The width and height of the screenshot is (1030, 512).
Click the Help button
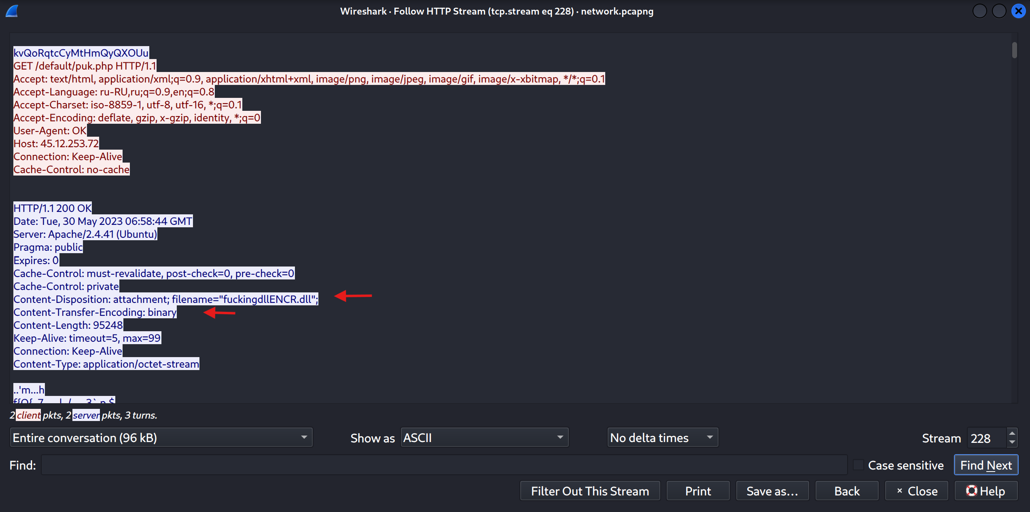(986, 491)
